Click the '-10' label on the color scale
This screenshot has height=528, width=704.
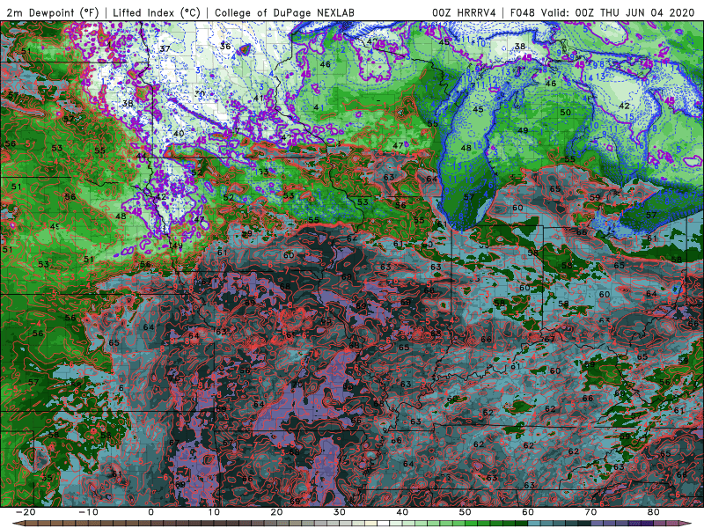(x=88, y=512)
